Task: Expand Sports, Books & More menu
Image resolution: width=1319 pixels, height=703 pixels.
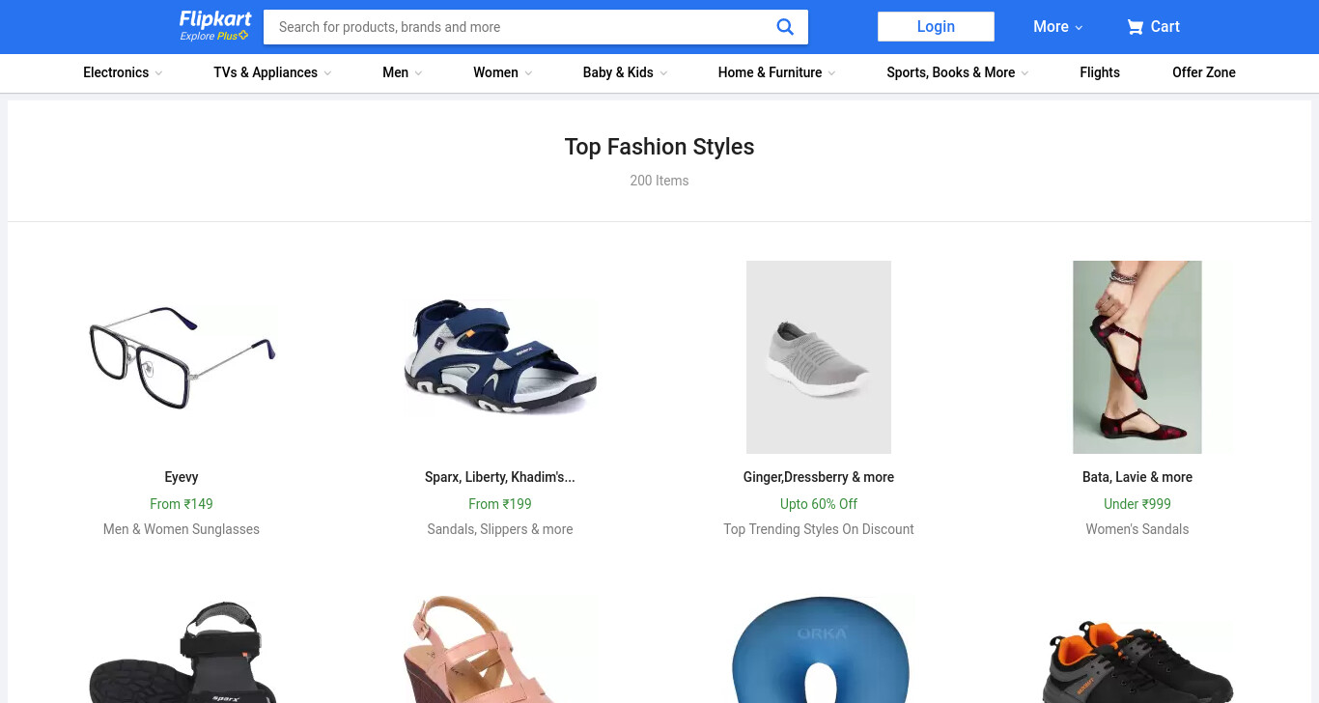Action: click(958, 72)
